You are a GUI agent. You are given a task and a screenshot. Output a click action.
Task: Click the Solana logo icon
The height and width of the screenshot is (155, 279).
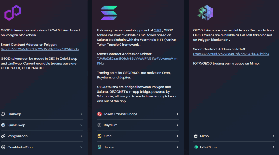point(109,13)
